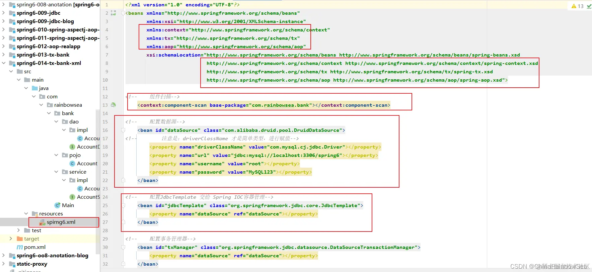Screen dimensions: 592x272
Task: Open the spirng6.xml file in project tree
Action: [61, 222]
